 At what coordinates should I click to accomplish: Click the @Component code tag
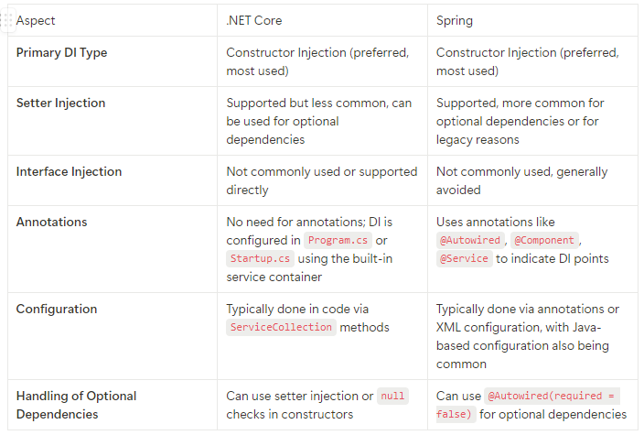coord(544,240)
